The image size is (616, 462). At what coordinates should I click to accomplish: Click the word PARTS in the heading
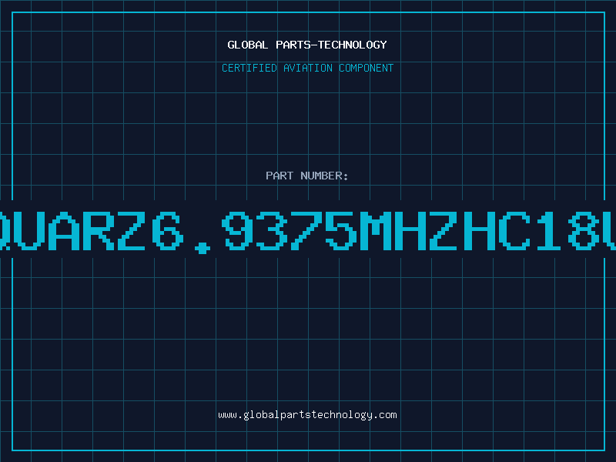tap(293, 45)
